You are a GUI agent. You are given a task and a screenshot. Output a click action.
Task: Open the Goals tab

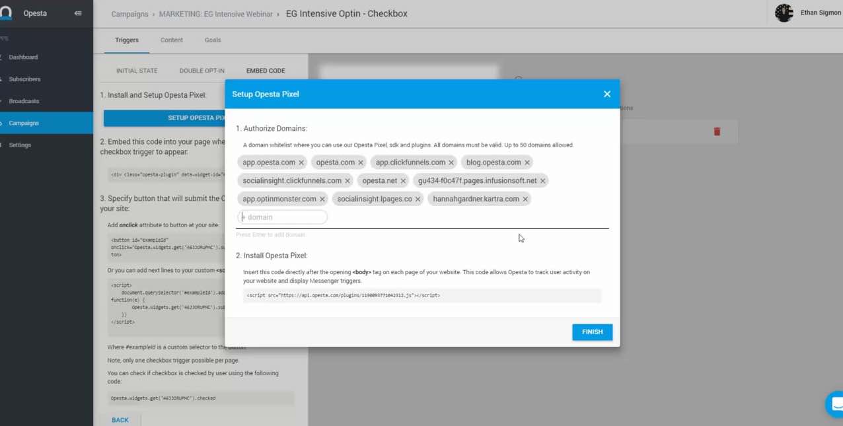[213, 40]
